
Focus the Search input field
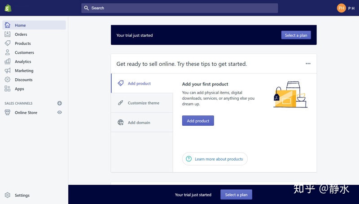179,8
